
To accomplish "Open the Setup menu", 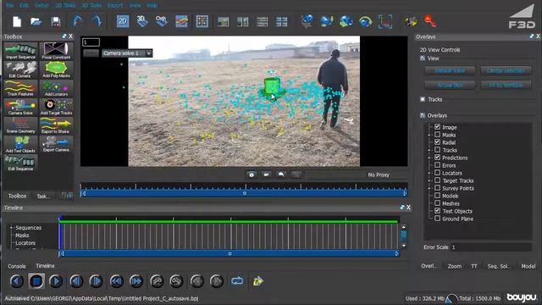I will 41,5.
